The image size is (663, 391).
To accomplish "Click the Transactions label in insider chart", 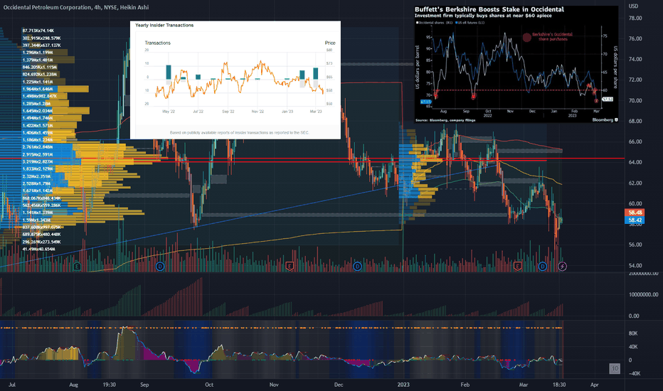I will [x=157, y=43].
